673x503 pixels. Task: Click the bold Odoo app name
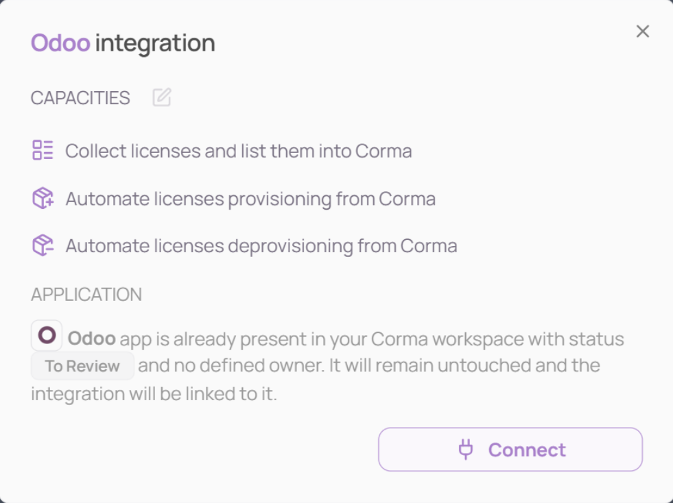tap(92, 339)
